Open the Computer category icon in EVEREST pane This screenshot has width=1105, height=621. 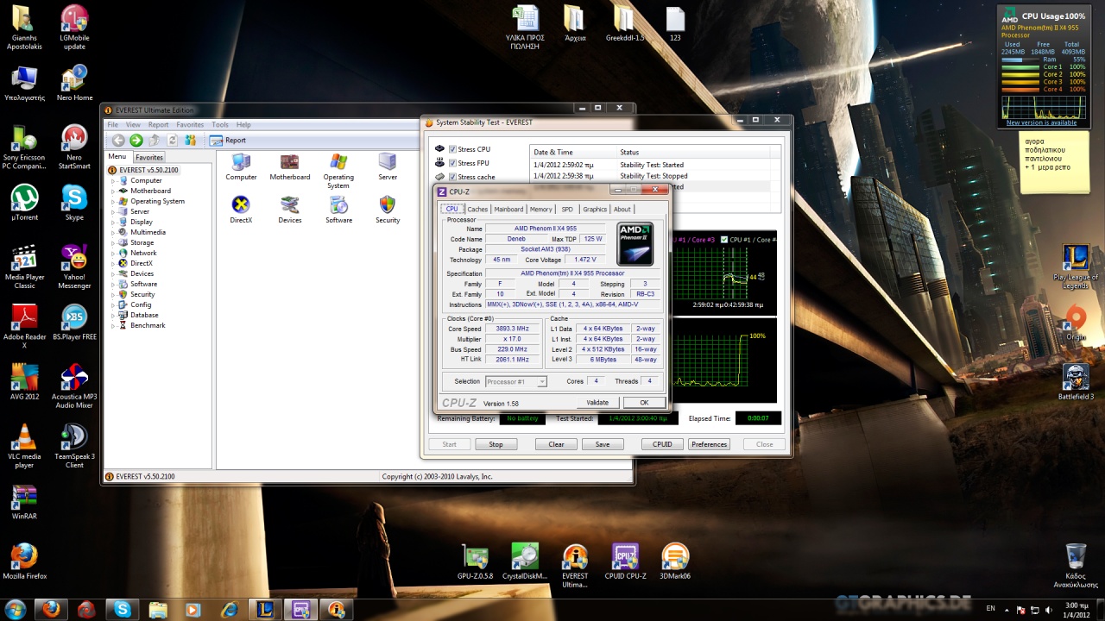241,167
